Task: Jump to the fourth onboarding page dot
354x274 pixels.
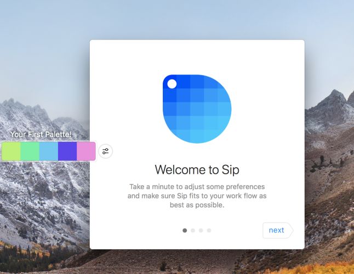Action: 209,231
